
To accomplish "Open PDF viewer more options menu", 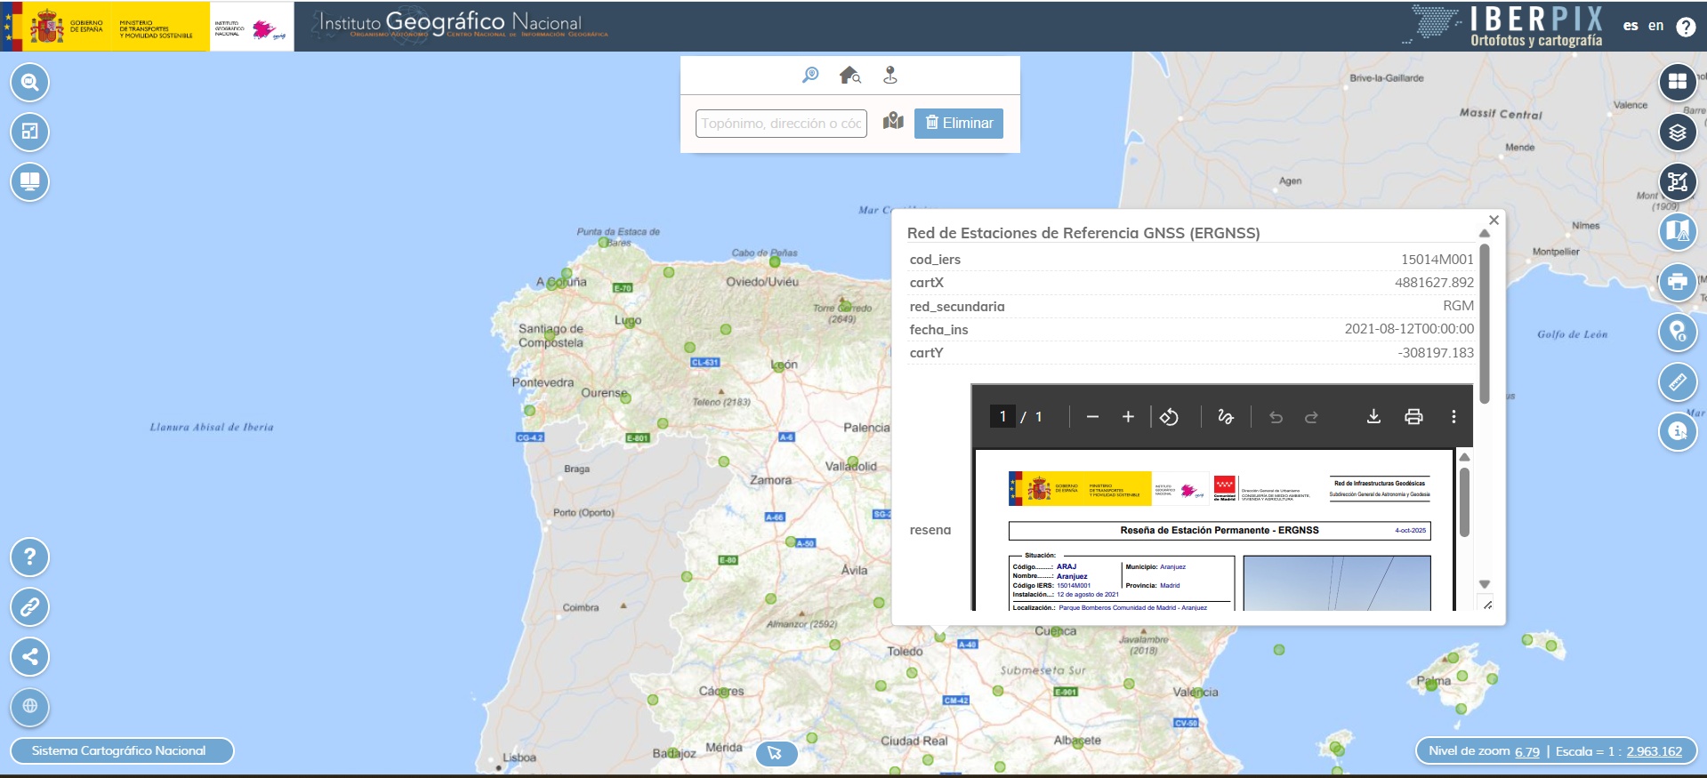I will (x=1453, y=416).
